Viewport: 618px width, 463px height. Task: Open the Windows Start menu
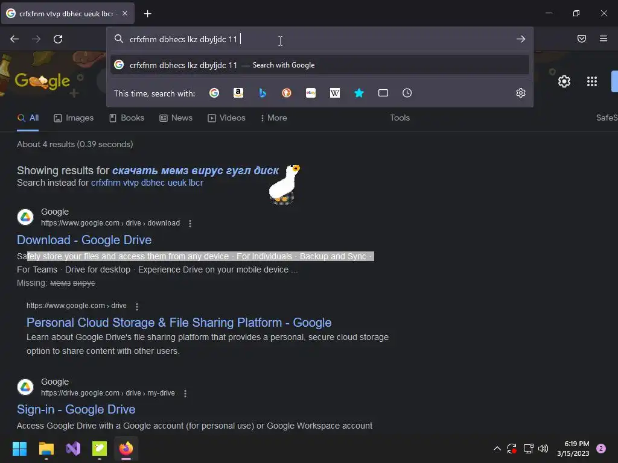[19, 449]
